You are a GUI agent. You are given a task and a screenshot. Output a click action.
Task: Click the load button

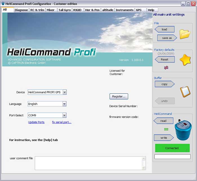point(164,29)
